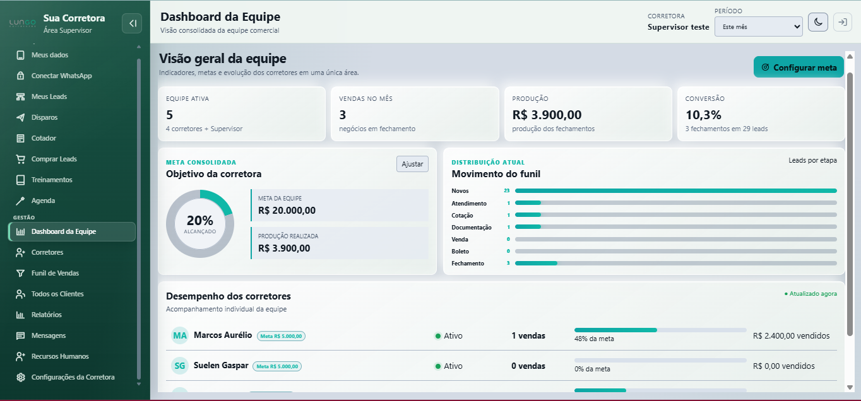The height and width of the screenshot is (401, 861).
Task: Open Meus dados tablet icon
Action: point(20,55)
